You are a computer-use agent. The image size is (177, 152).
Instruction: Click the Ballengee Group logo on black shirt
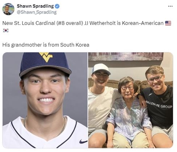pyautogui.click(x=159, y=105)
